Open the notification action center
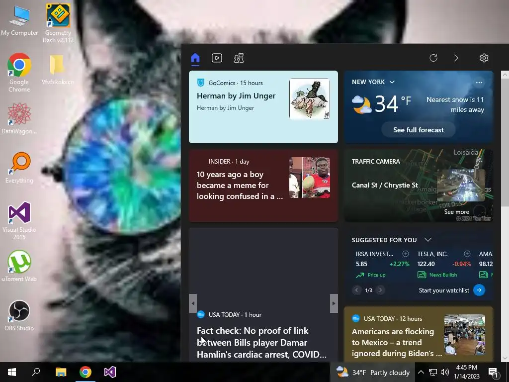The height and width of the screenshot is (382, 509). coord(493,372)
